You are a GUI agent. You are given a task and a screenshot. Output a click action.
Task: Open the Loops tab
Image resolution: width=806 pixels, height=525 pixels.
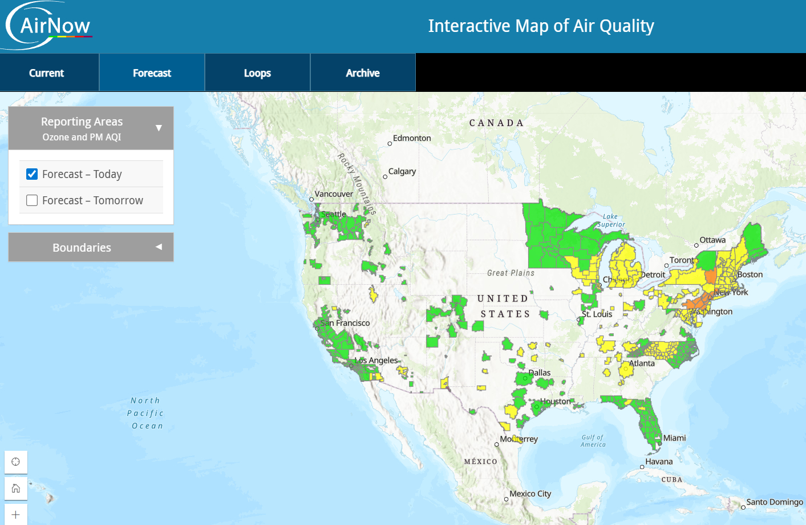point(257,73)
